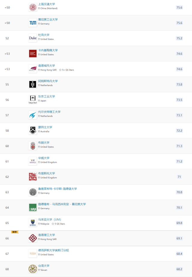Click the 推荐 badge above rank 66
192x277 pixels.
click(x=15, y=232)
